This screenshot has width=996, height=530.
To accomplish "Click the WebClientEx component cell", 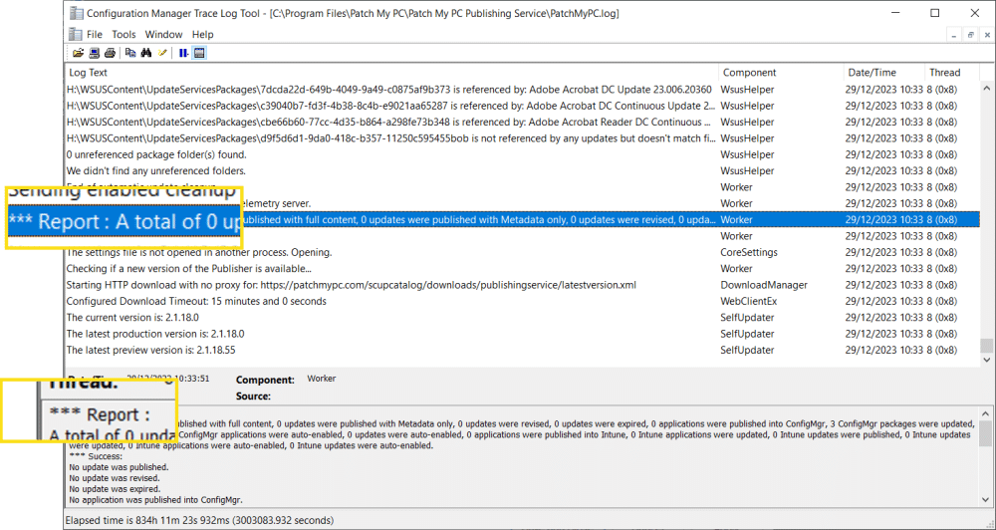I will pos(749,301).
